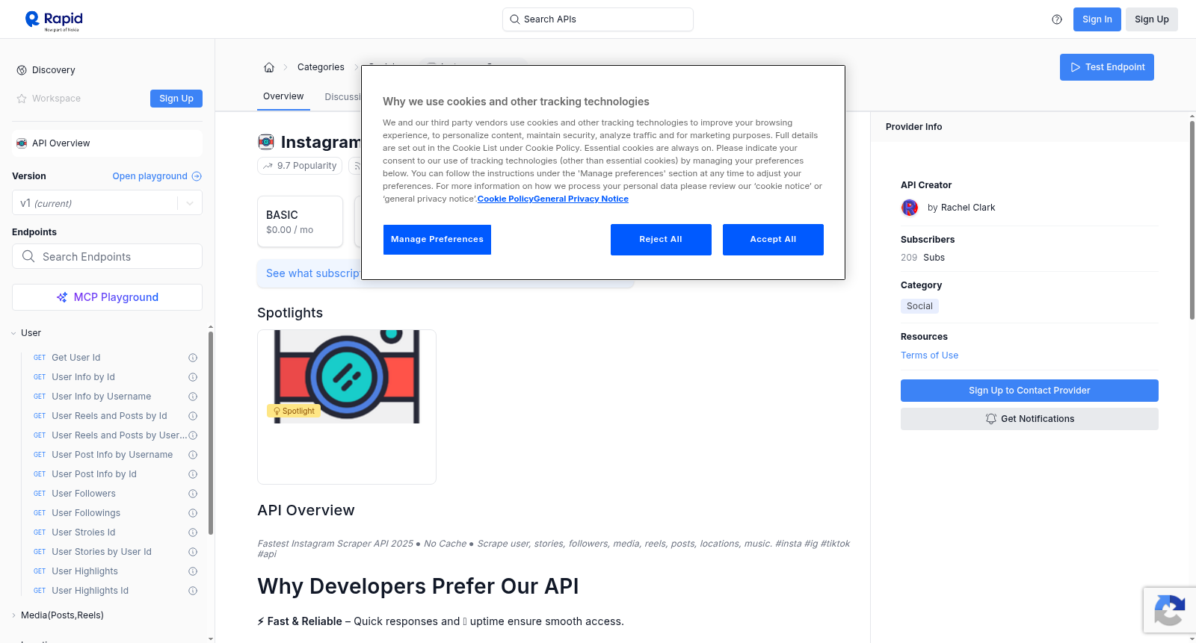Open info icon for User Followings
The width and height of the screenshot is (1196, 643).
tap(193, 513)
